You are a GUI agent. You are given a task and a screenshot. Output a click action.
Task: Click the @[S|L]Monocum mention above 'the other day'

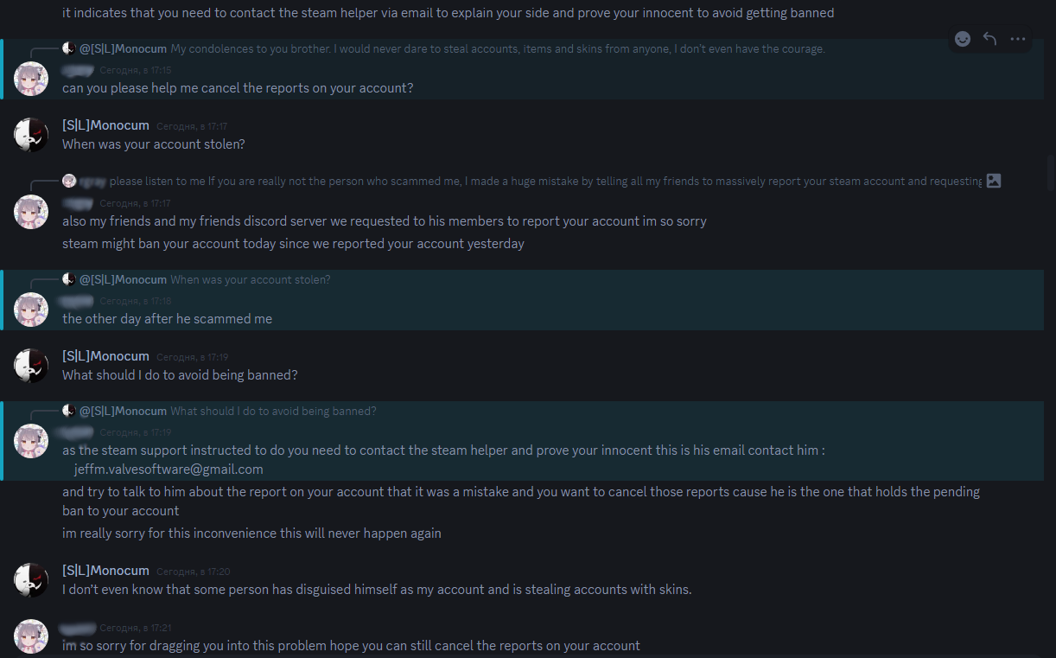coord(123,280)
